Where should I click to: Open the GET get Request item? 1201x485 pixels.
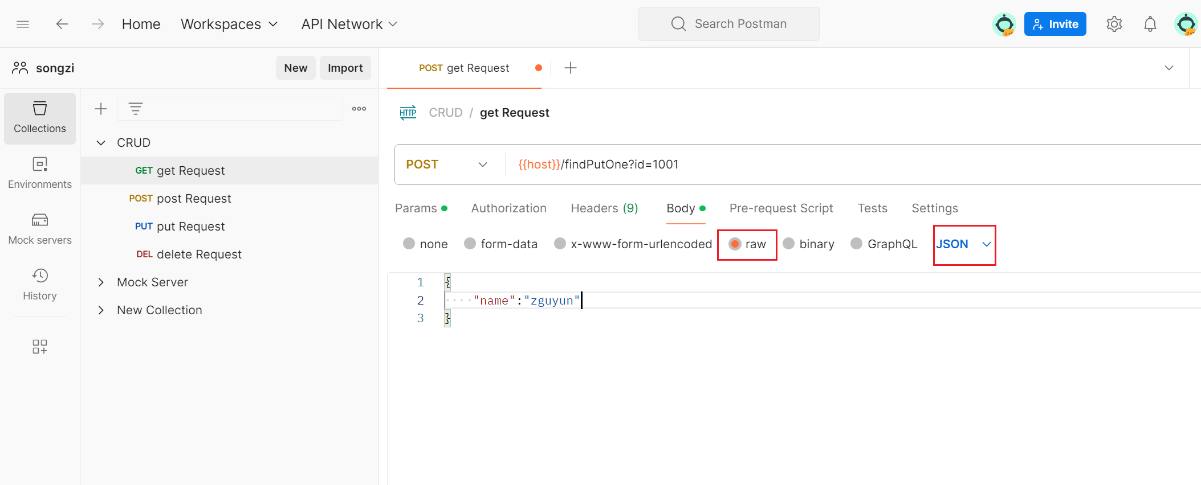230,171
